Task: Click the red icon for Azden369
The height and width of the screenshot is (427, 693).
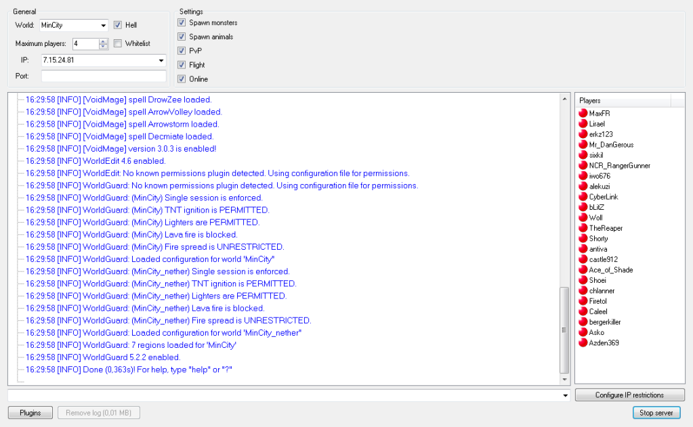Action: pyautogui.click(x=583, y=342)
